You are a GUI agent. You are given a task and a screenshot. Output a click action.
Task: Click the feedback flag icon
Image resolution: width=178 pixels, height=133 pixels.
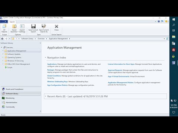pos(162,21)
